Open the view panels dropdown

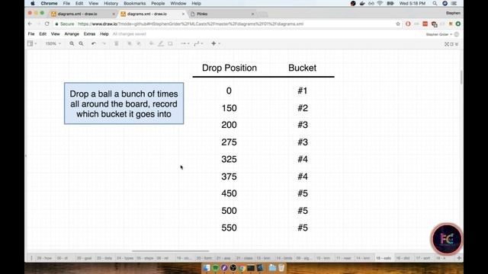(x=32, y=44)
